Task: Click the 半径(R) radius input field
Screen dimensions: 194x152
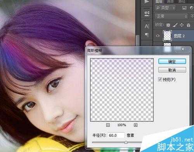Action: (116, 135)
